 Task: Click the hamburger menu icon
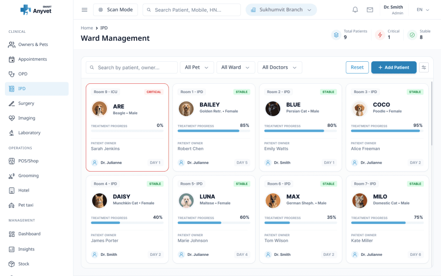(84, 10)
